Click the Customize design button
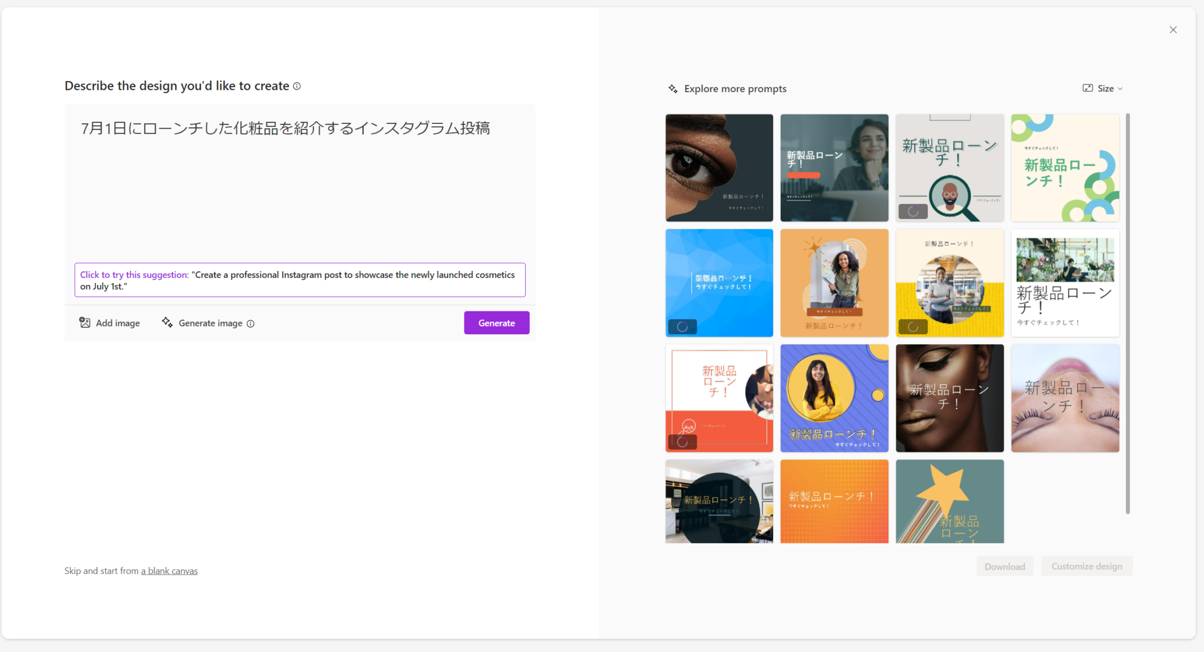Image resolution: width=1204 pixels, height=652 pixels. coord(1086,566)
